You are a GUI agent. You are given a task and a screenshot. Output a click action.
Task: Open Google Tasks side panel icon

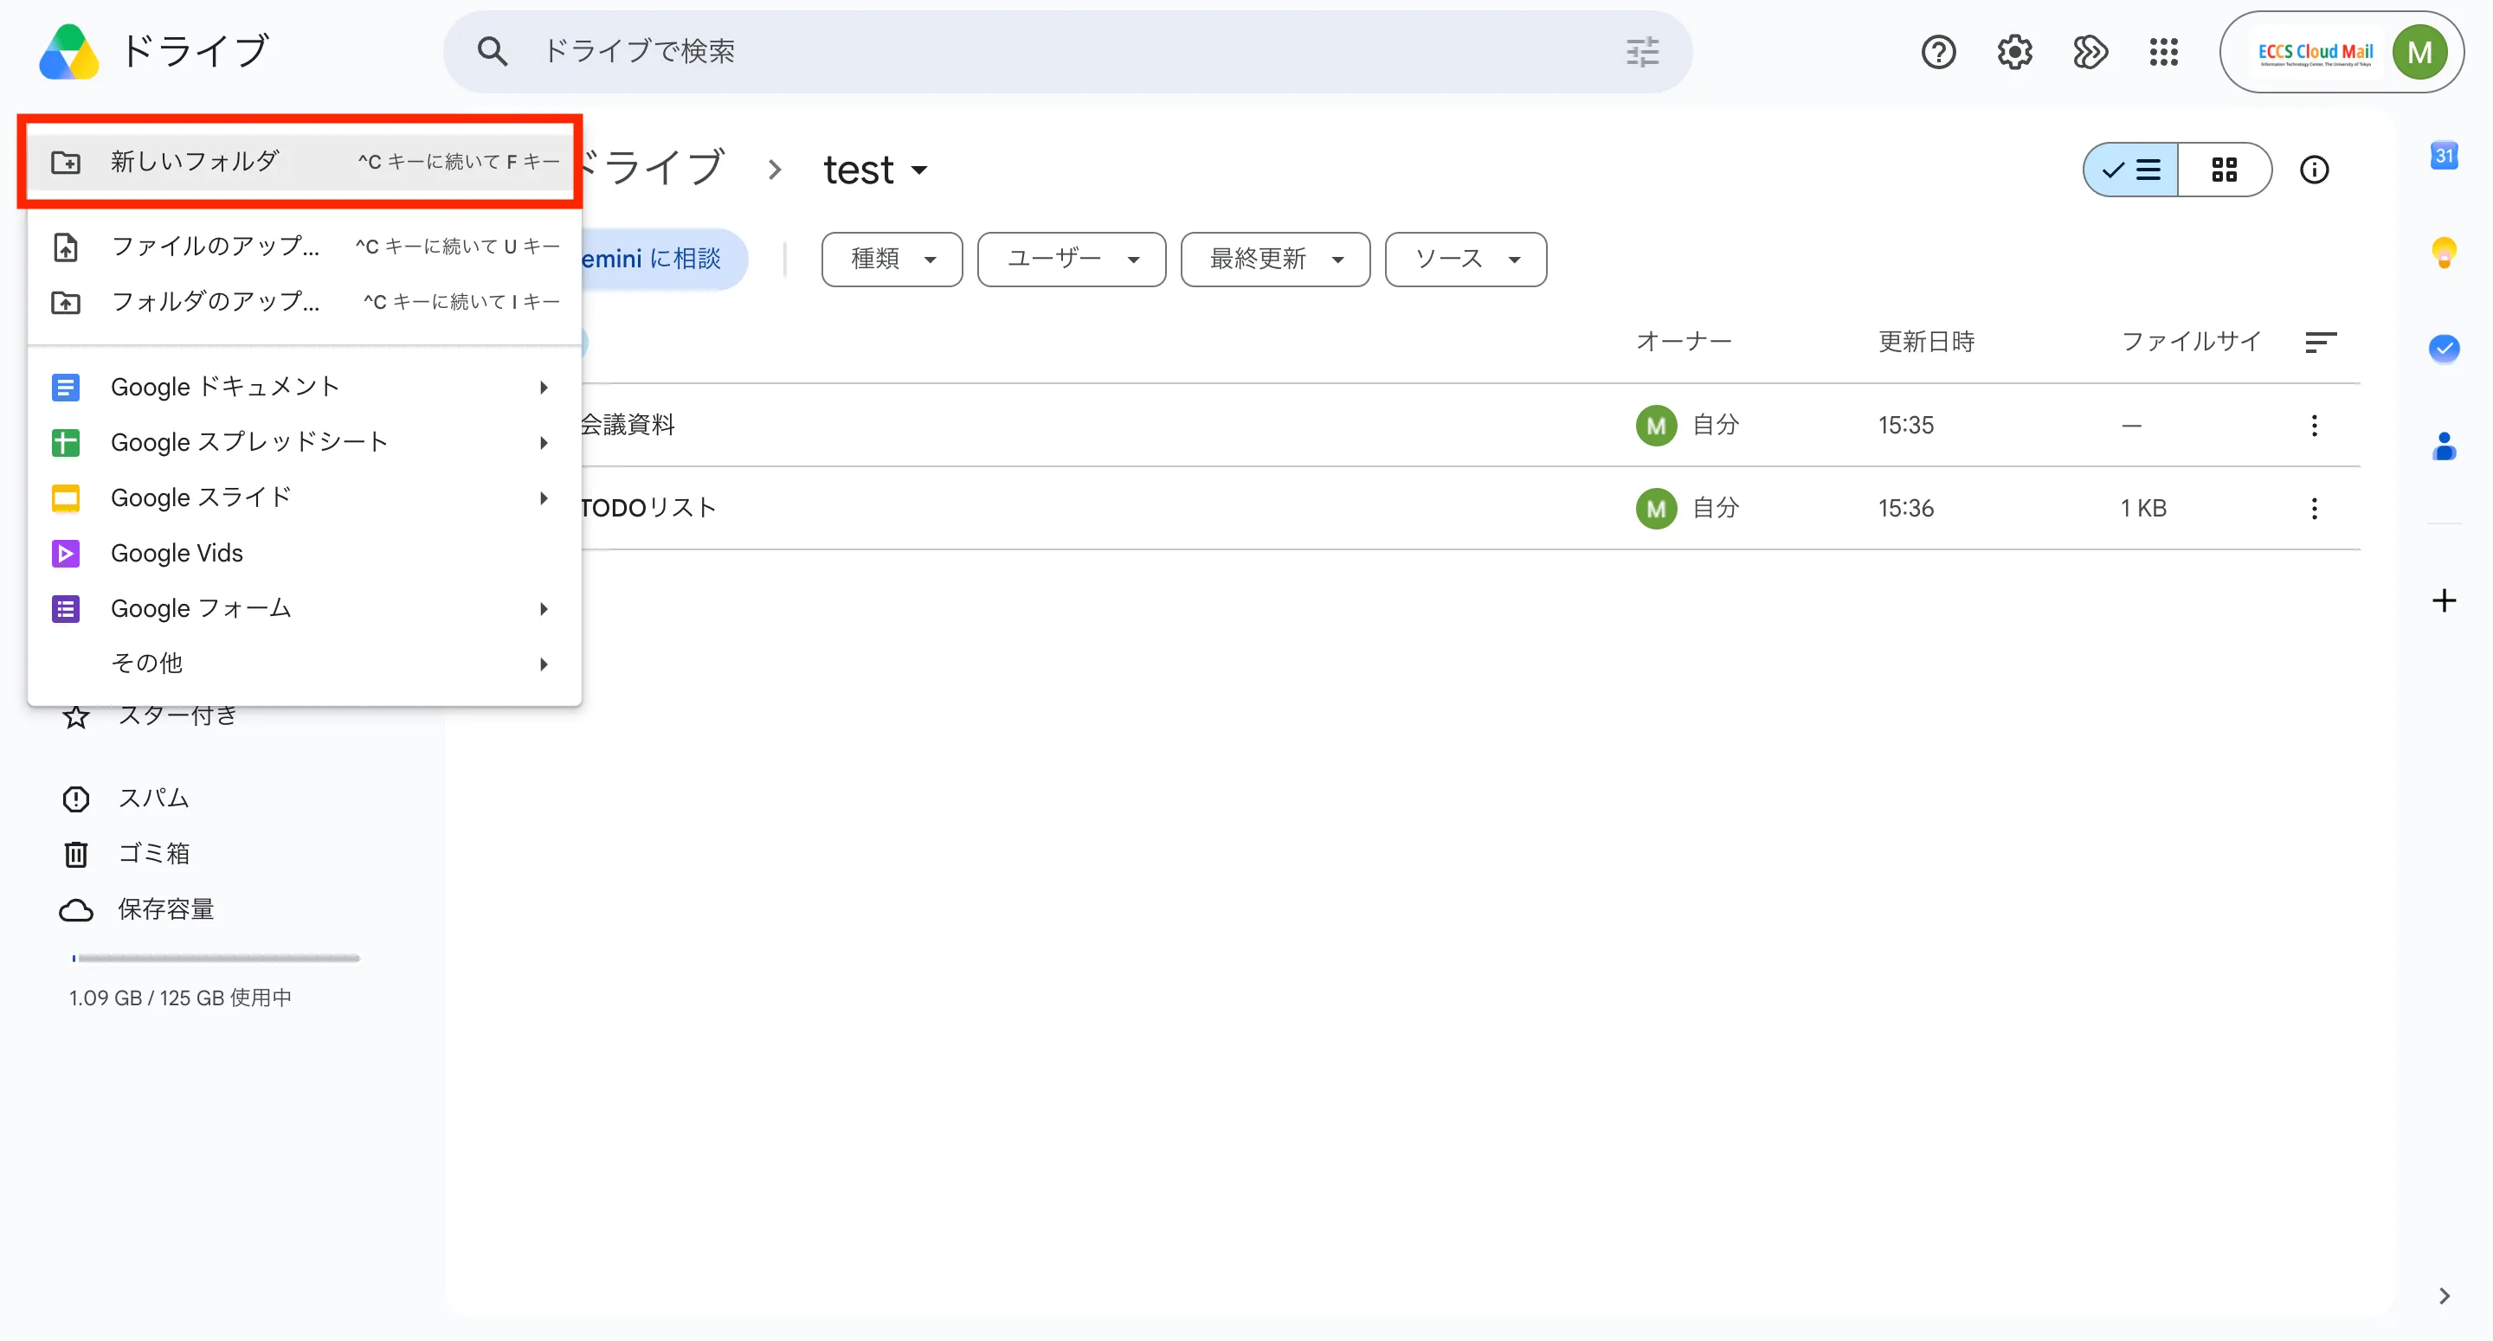[2445, 349]
